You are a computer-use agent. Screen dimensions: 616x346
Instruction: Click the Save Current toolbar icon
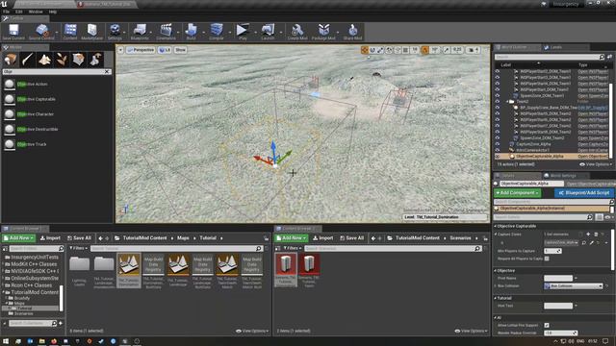(13, 32)
